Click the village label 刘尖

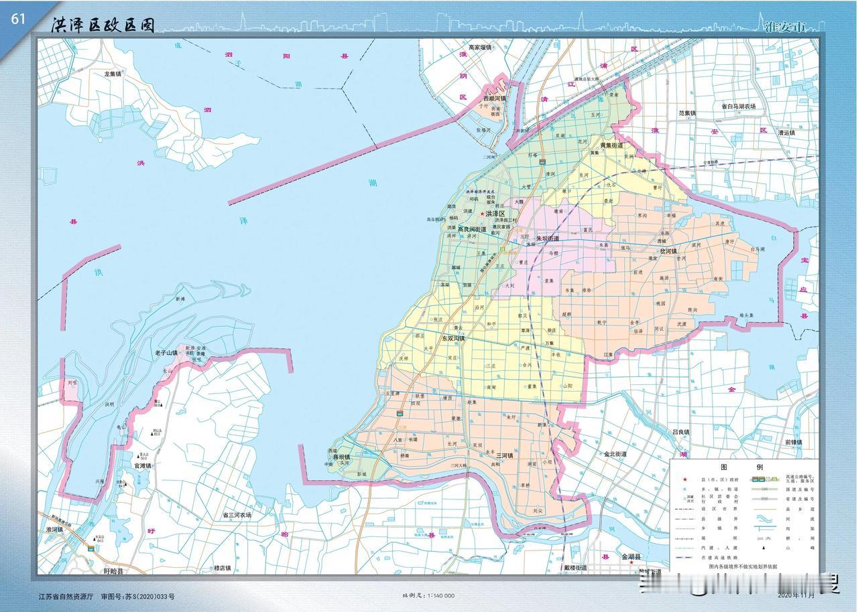point(537,510)
